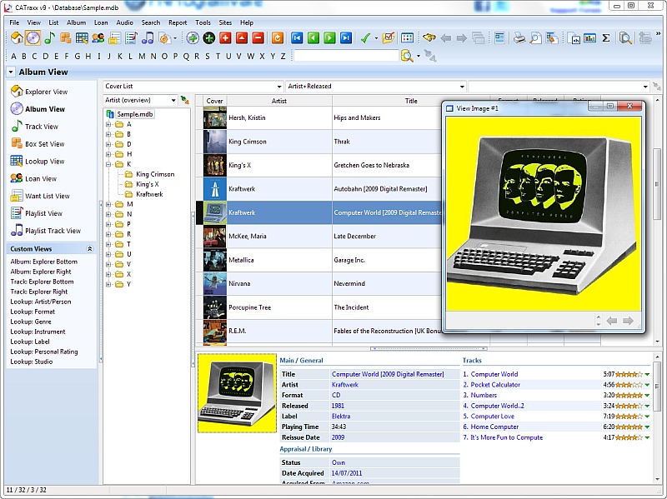
Task: Expand folder T in the artist tree
Action: coord(108,244)
